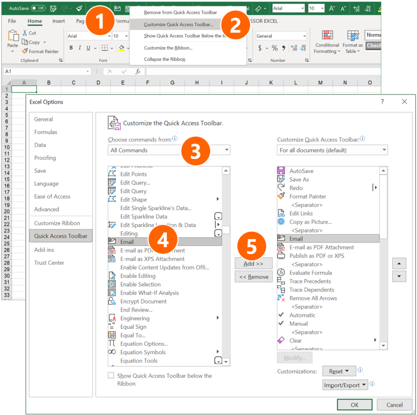
Task: Click info icon beside Choose commands from
Action: 175,138
